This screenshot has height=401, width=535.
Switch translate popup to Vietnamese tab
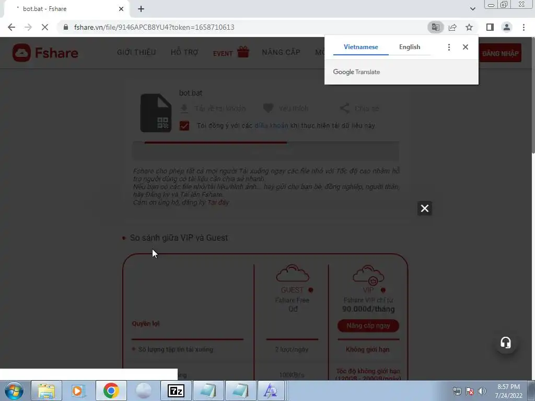tap(360, 47)
